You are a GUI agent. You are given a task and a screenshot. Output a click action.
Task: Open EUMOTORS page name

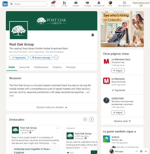click(x=118, y=99)
